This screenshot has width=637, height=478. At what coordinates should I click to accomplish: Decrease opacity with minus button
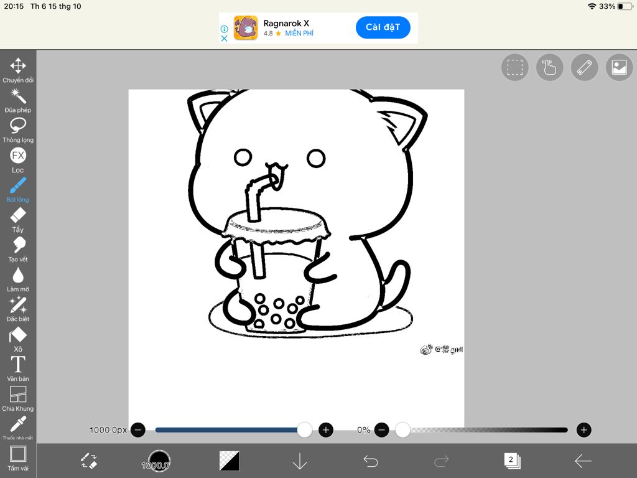click(x=381, y=429)
